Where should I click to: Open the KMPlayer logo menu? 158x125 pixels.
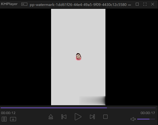(9, 4)
